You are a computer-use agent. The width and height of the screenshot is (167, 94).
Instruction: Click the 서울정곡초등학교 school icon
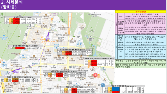click(79, 41)
